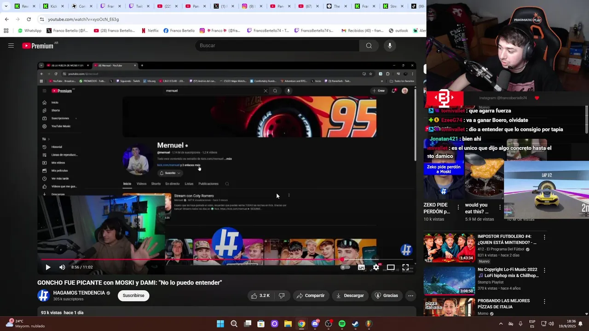
Task: Open Discord from taskbar
Action: pos(315,324)
